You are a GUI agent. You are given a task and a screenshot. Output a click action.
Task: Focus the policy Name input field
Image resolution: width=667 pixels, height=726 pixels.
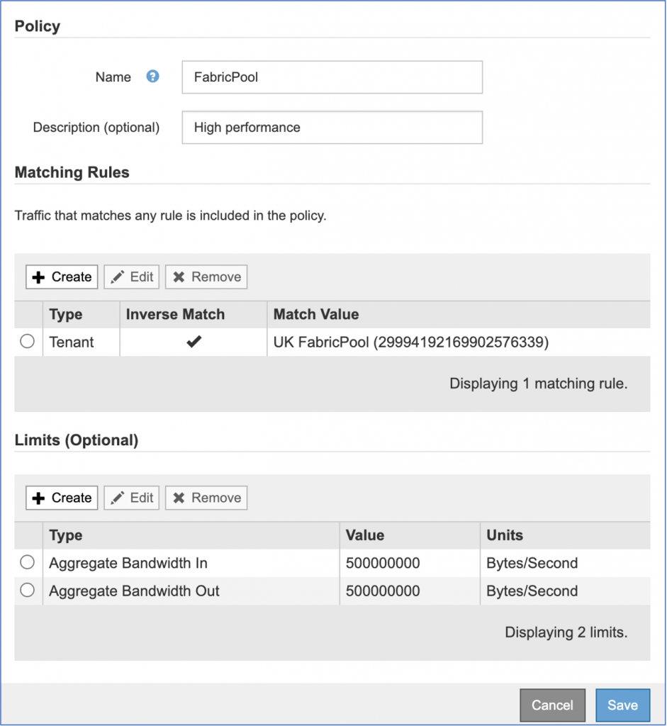pos(332,77)
